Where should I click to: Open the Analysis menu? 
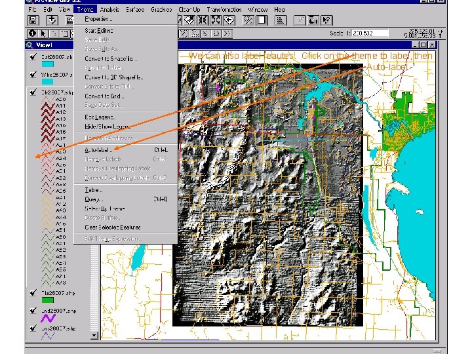click(109, 10)
